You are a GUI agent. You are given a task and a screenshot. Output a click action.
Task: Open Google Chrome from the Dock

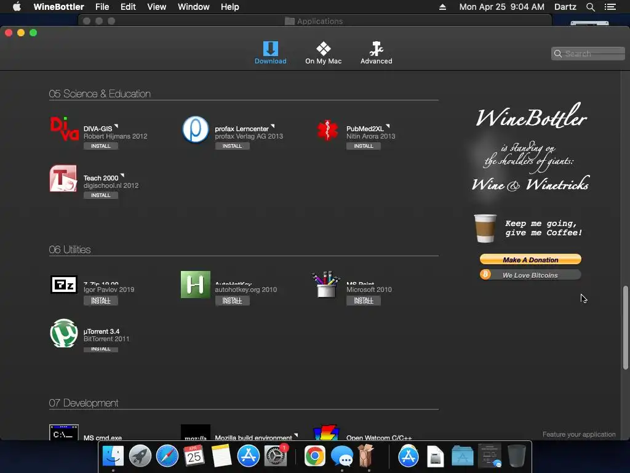click(314, 456)
